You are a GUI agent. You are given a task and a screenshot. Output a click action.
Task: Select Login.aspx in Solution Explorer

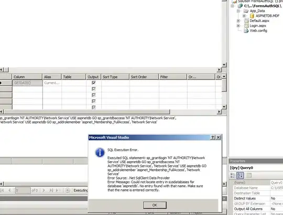[258, 26]
